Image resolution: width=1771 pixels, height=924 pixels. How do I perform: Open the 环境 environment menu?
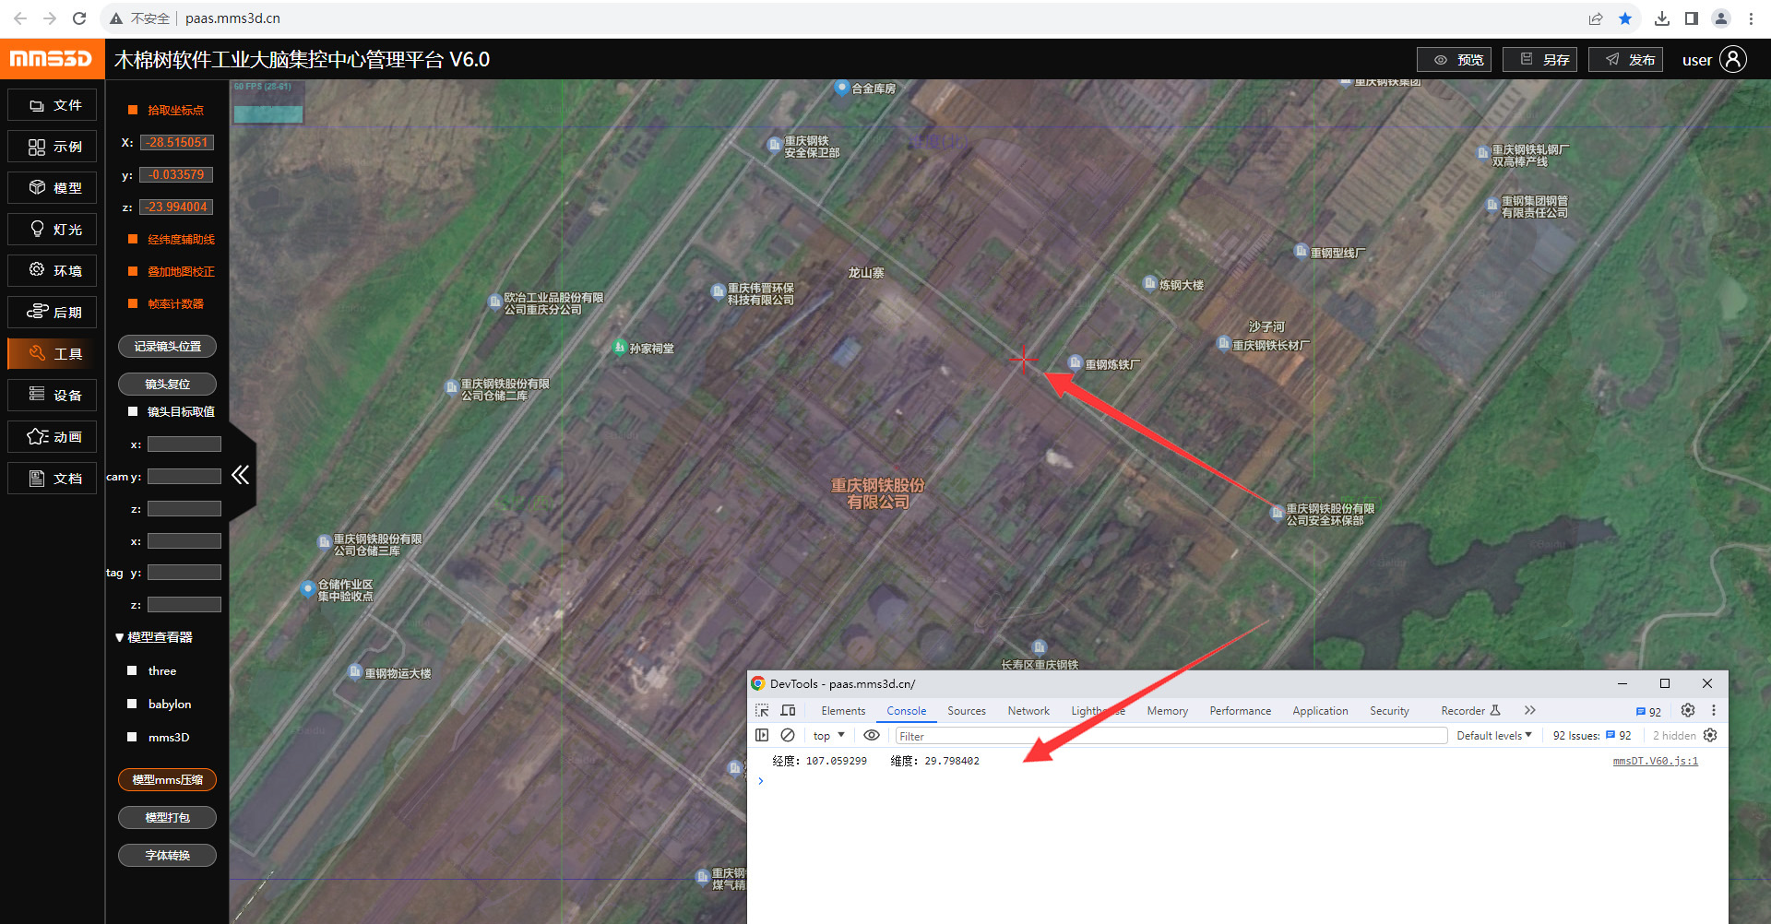tap(53, 271)
